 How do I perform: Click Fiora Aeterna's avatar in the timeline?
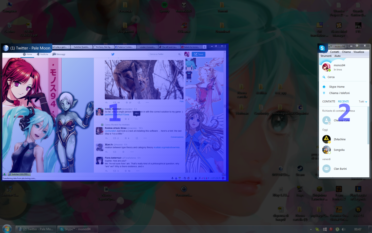tap(100, 161)
